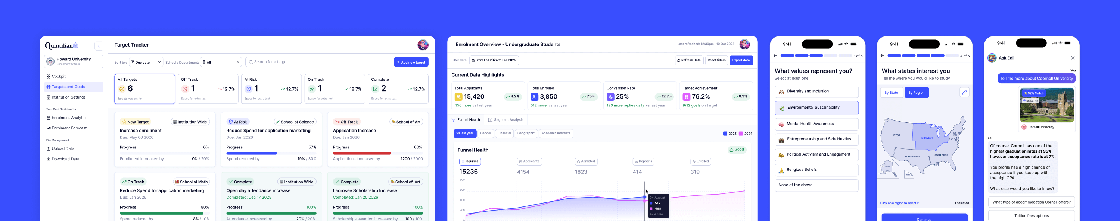The image size is (1120, 221).
Task: Close the Ask Edi chat
Action: pos(1073,58)
